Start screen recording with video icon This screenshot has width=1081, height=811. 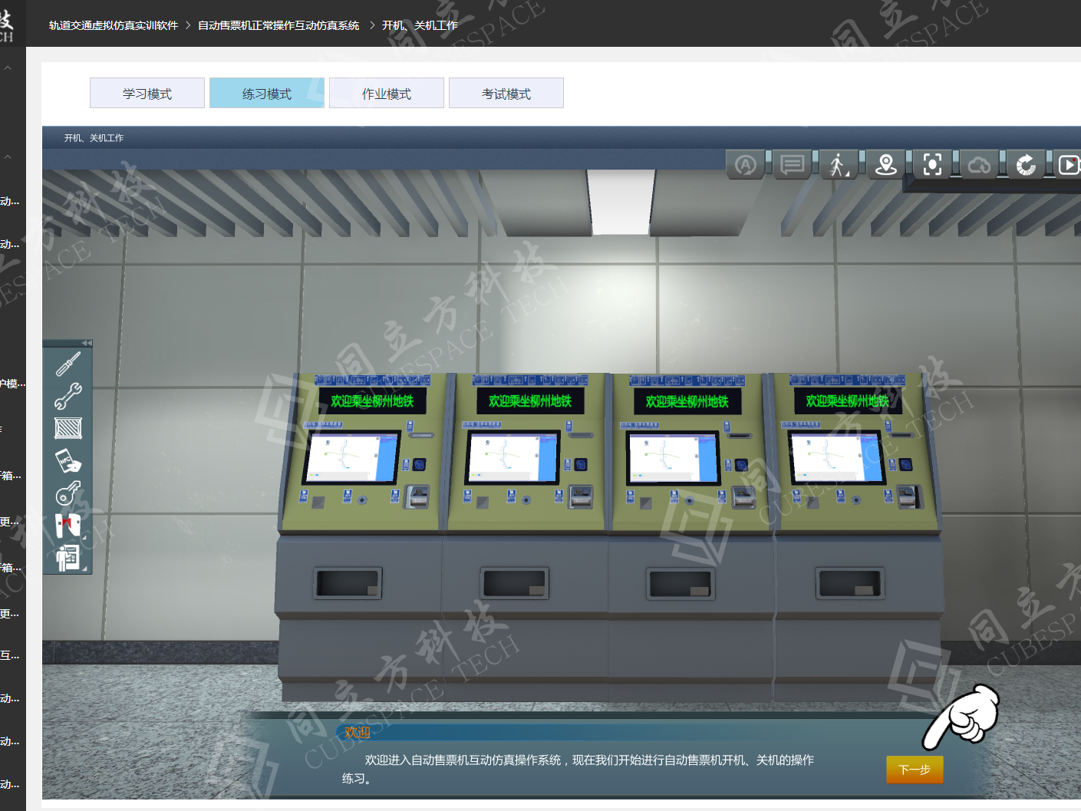point(1069,165)
